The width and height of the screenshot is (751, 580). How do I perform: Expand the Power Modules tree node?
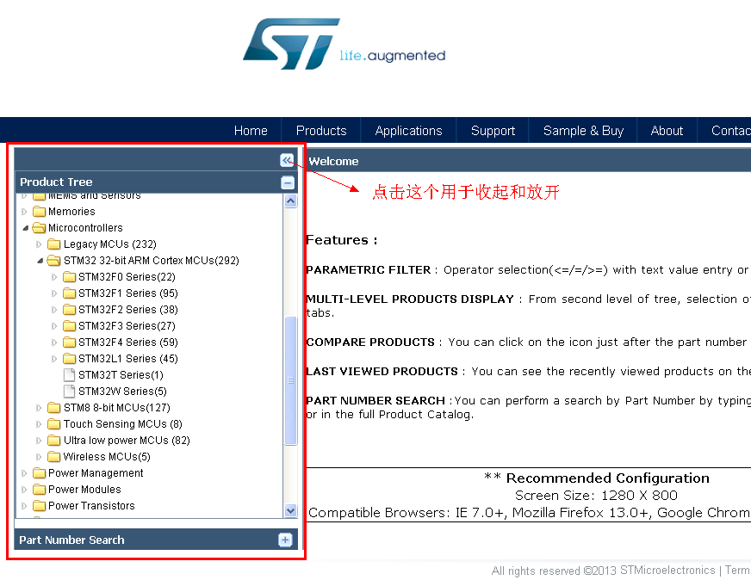24,490
